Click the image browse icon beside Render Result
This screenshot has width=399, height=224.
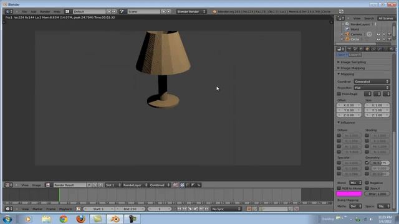point(48,185)
